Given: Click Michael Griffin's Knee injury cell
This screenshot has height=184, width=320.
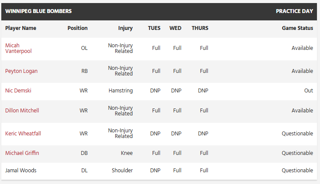Looking at the screenshot, I should (x=127, y=153).
